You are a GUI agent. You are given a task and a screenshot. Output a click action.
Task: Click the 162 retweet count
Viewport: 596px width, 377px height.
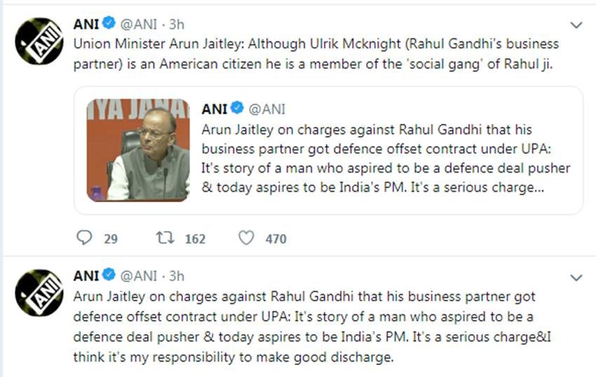pos(195,239)
